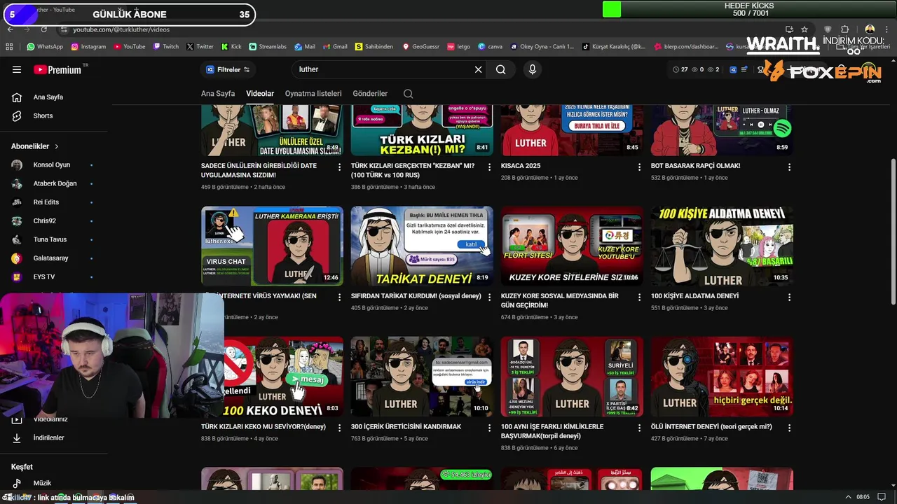Image resolution: width=897 pixels, height=504 pixels.
Task: Search within channel magnifier icon
Action: tap(408, 94)
